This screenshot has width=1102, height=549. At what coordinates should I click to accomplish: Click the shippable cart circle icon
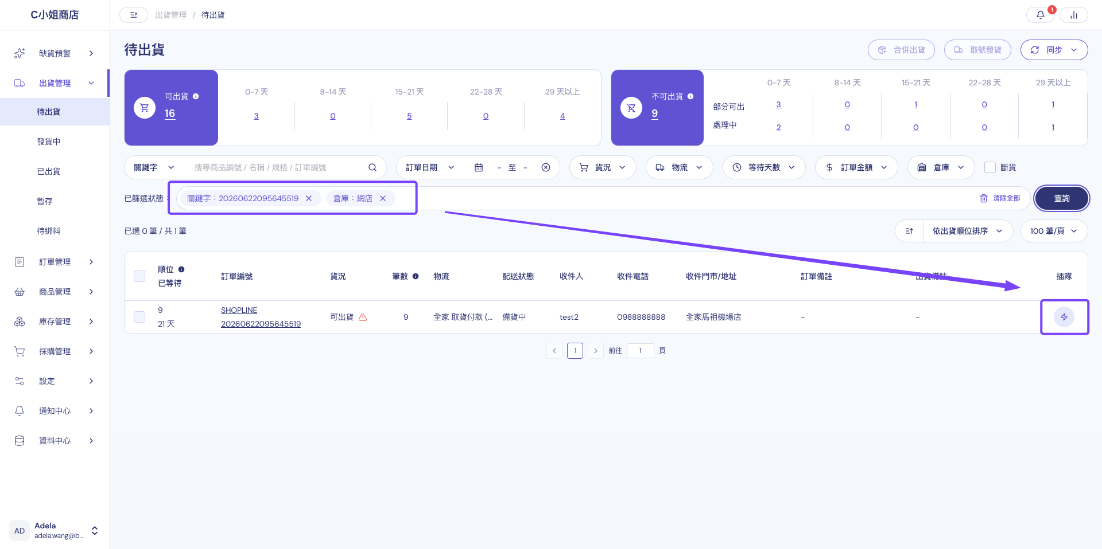pyautogui.click(x=145, y=108)
